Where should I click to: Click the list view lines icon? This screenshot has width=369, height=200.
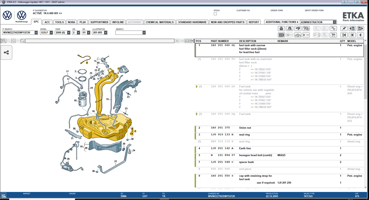(x=281, y=35)
